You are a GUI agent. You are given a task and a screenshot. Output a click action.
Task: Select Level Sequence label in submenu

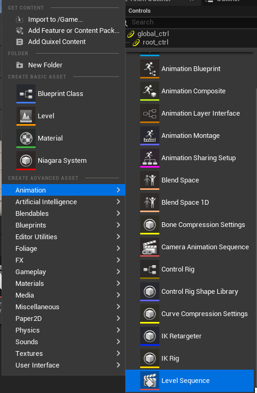pos(185,381)
